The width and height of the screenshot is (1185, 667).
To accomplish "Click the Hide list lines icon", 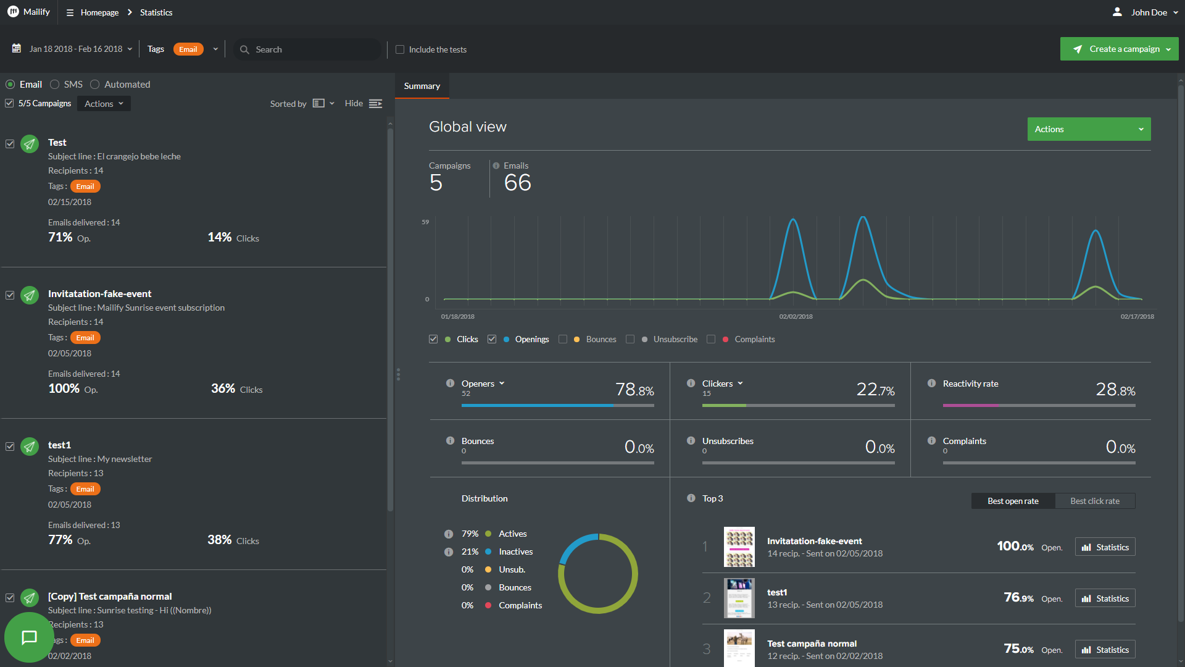I will point(375,104).
